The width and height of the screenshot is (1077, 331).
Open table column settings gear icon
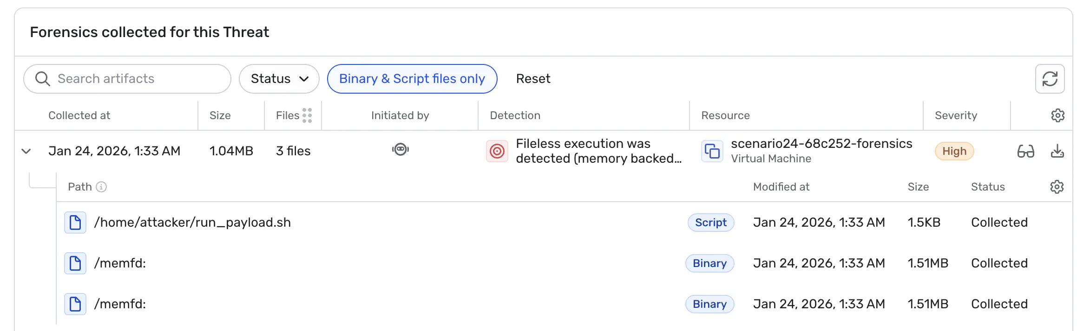tap(1057, 115)
